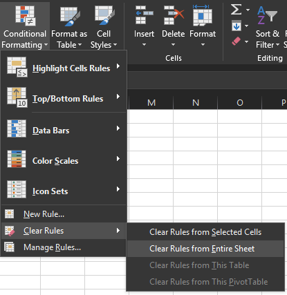Open the AutoSum dropdown arrow
287x295 pixels.
click(x=248, y=10)
